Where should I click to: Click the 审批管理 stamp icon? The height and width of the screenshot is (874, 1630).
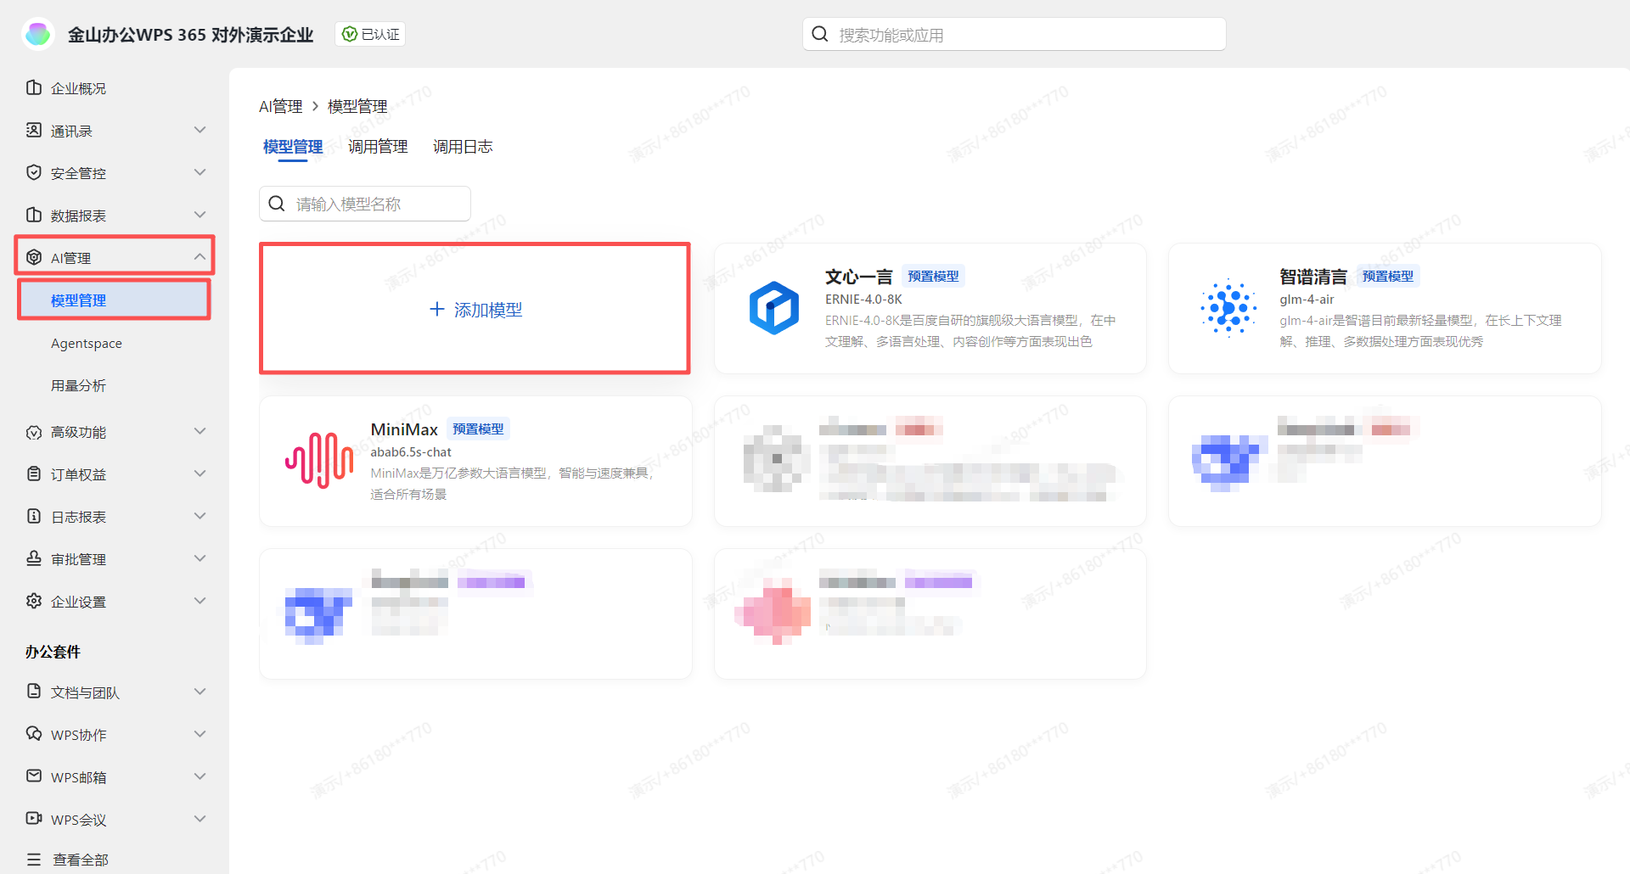pyautogui.click(x=34, y=558)
